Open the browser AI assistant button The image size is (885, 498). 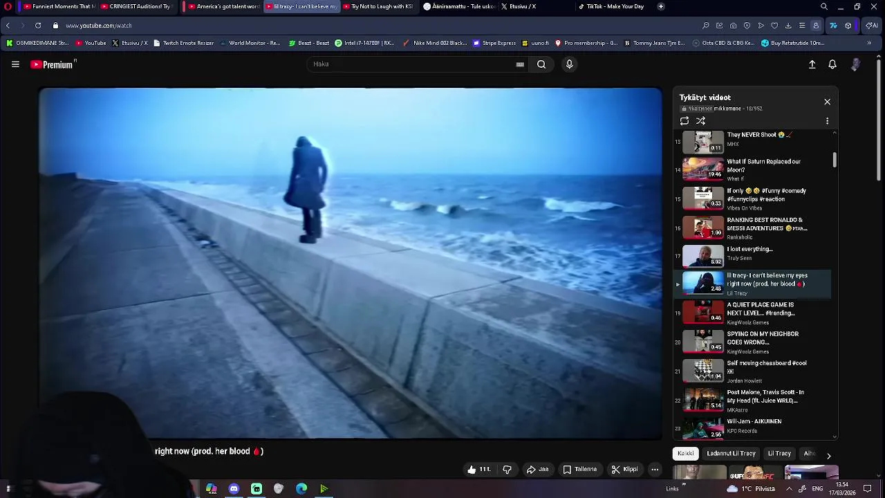click(872, 26)
